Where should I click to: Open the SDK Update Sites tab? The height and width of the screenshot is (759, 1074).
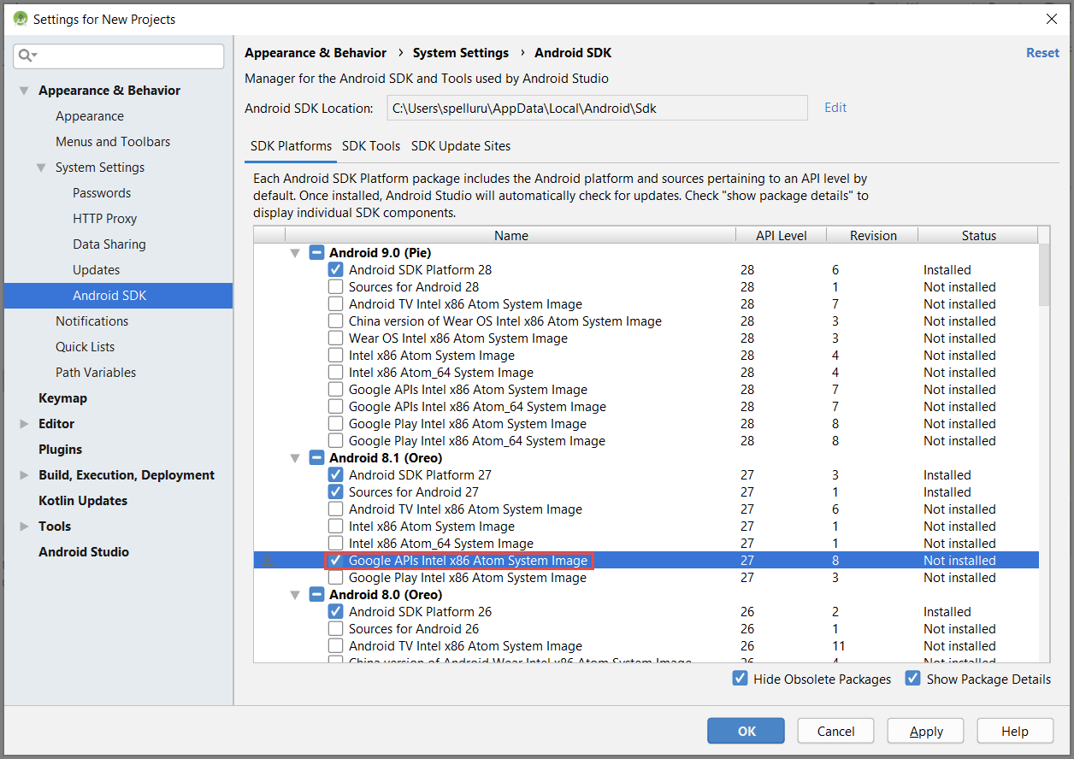pos(461,146)
